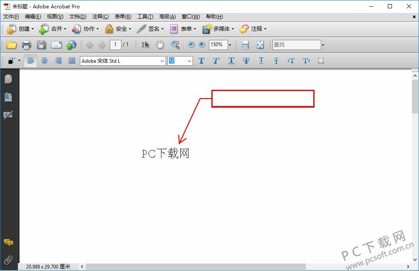Click the character spacing icon

click(291, 61)
